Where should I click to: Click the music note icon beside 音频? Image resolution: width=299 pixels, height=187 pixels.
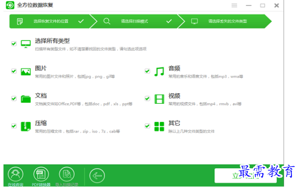(x=159, y=71)
